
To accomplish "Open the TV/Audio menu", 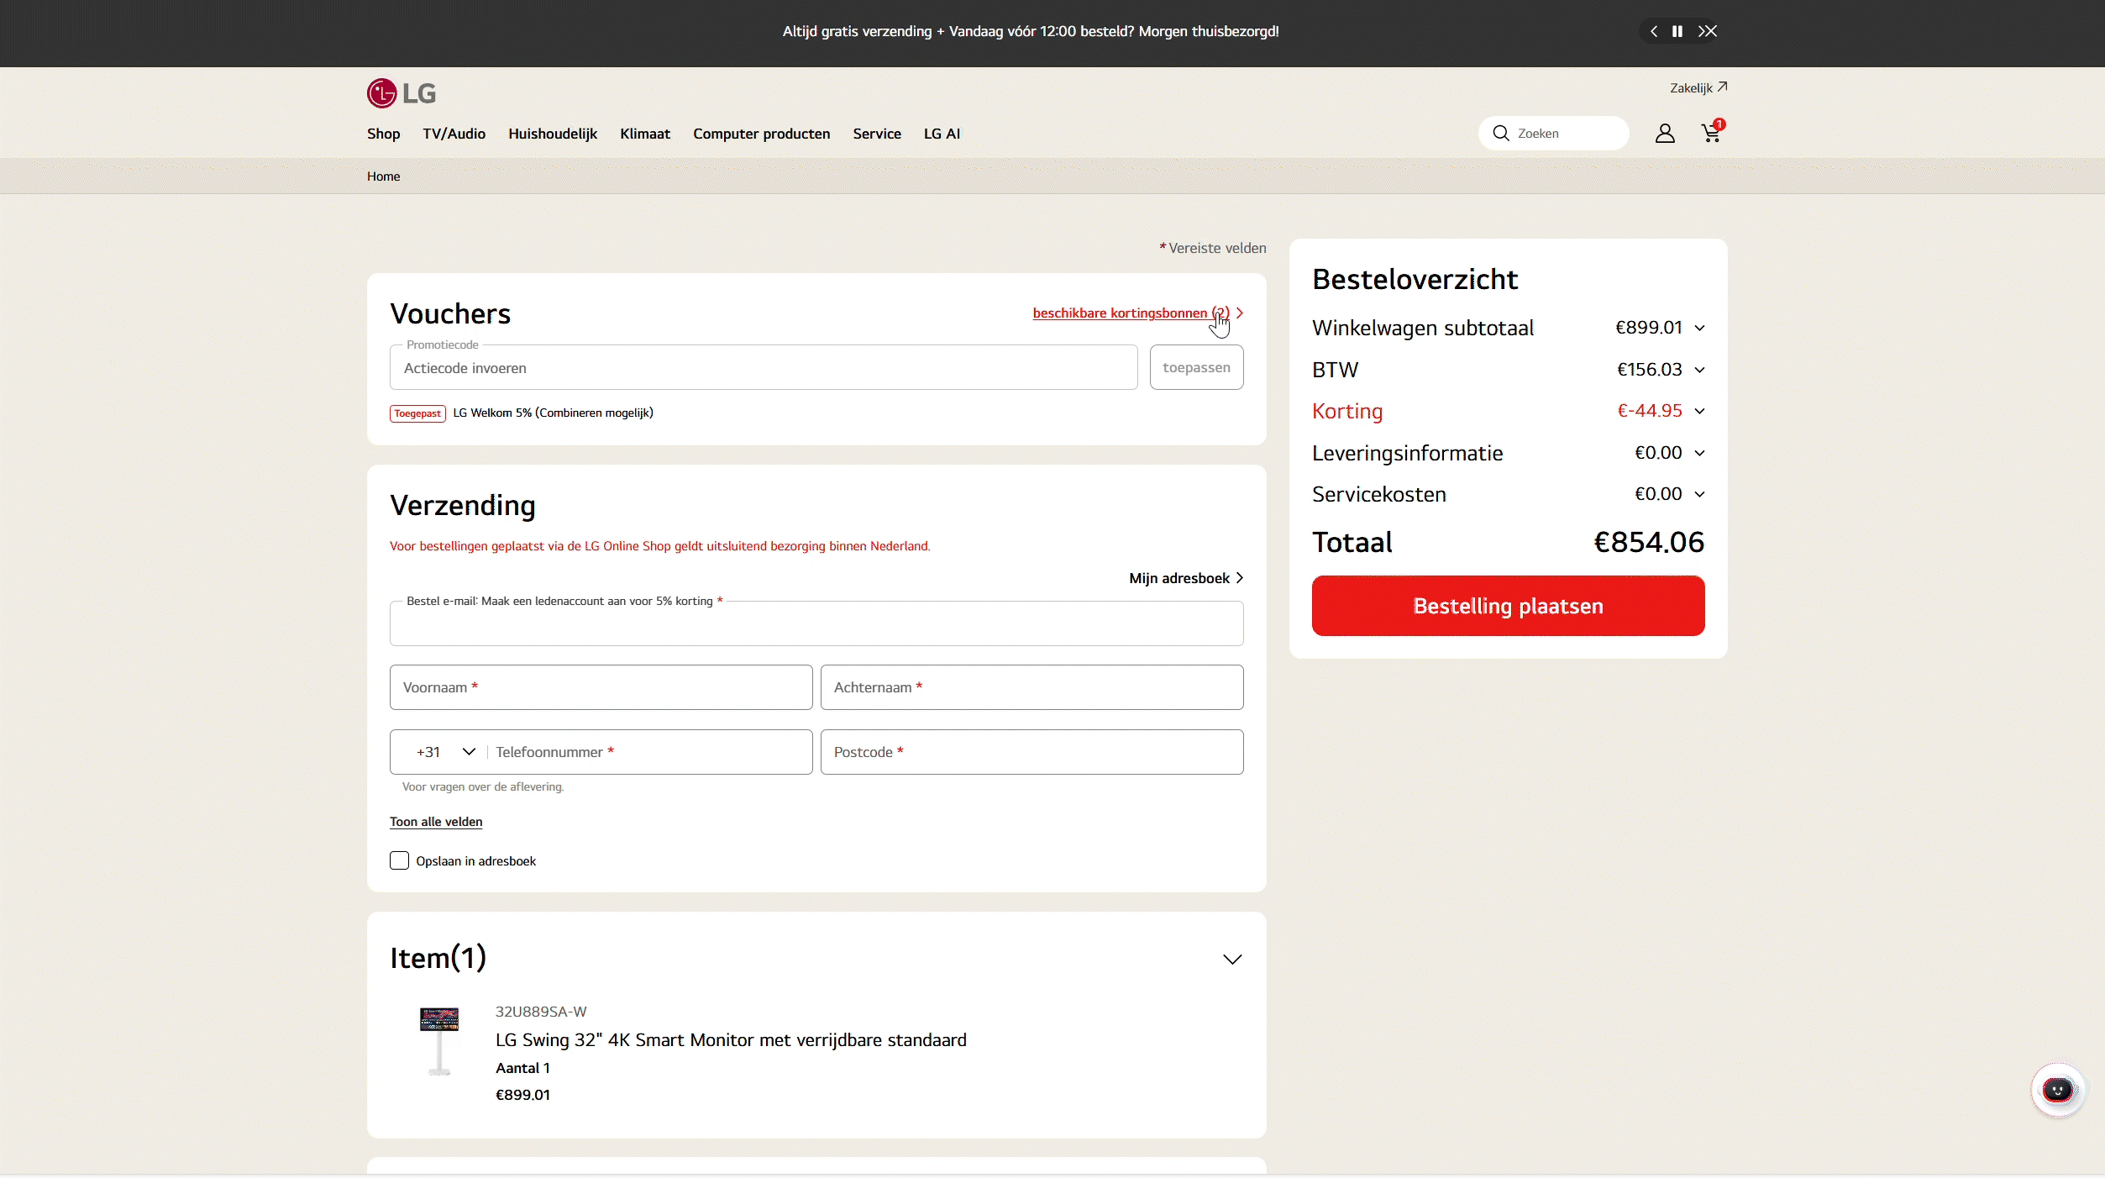I will (454, 134).
